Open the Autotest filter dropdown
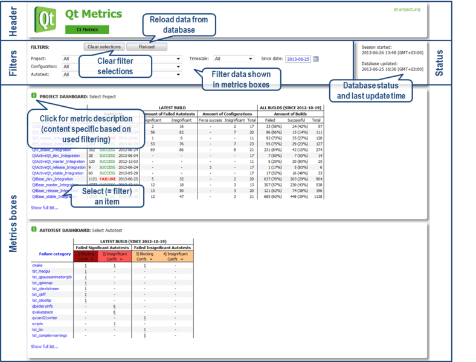The image size is (476, 362). click(121, 75)
